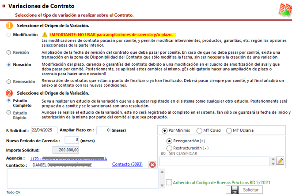Image resolution: width=292 pixels, height=196 pixels.
Task: Open the Contacto (3093) link
Action: 127,164
